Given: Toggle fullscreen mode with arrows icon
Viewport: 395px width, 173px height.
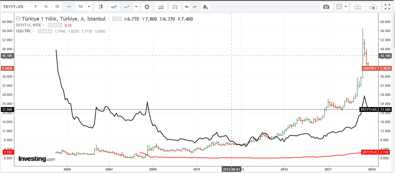Looking at the screenshot, I should click(387, 7).
